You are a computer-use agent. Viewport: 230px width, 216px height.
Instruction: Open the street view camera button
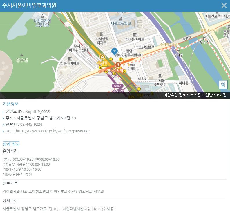coord(223,84)
